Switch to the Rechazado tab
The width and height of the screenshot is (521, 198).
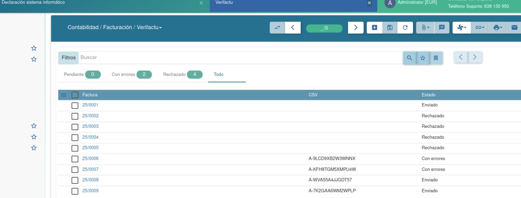(x=182, y=75)
